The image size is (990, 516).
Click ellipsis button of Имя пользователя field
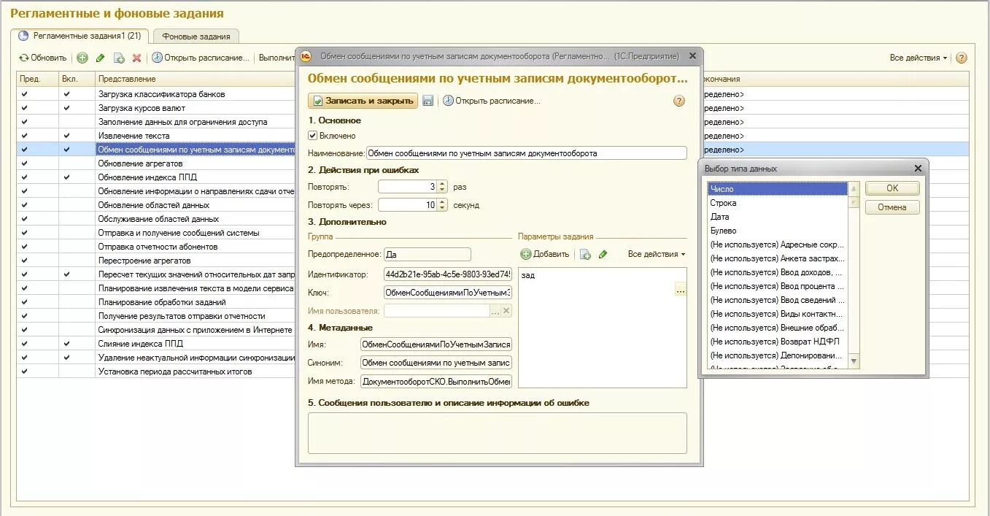pyautogui.click(x=495, y=311)
